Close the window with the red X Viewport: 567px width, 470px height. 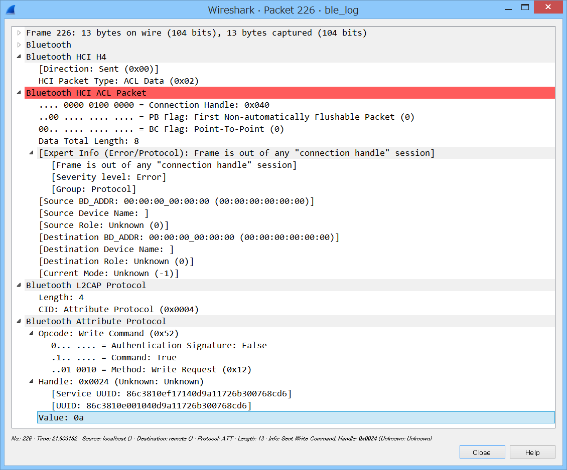pyautogui.click(x=548, y=7)
